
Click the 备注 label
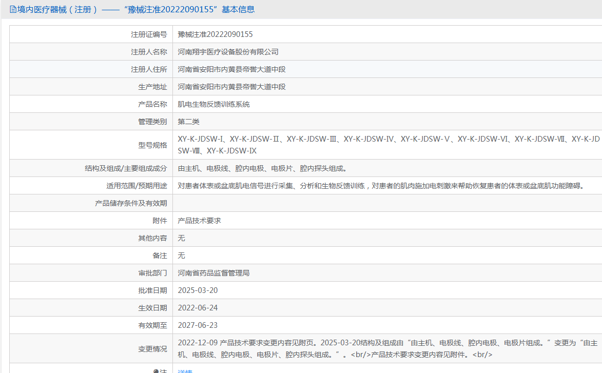tap(160, 256)
